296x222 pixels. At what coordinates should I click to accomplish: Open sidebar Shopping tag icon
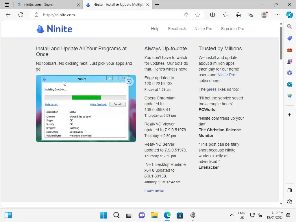pyautogui.click(x=289, y=38)
